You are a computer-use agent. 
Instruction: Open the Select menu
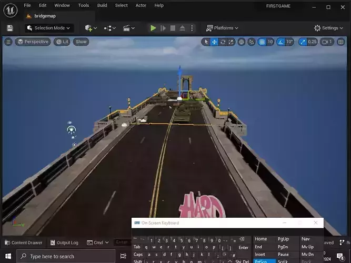tap(122, 5)
